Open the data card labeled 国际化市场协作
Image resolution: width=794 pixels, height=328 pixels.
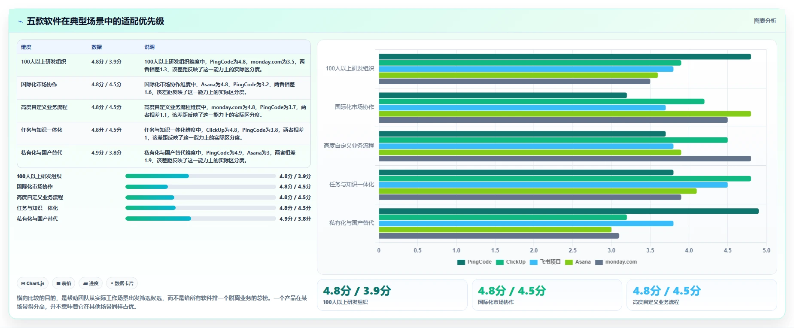click(x=547, y=295)
